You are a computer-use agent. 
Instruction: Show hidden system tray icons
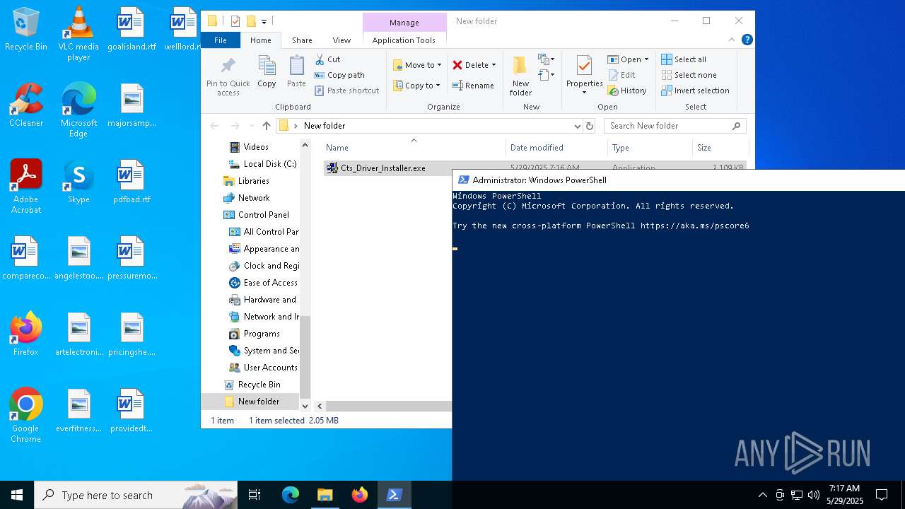tap(762, 495)
